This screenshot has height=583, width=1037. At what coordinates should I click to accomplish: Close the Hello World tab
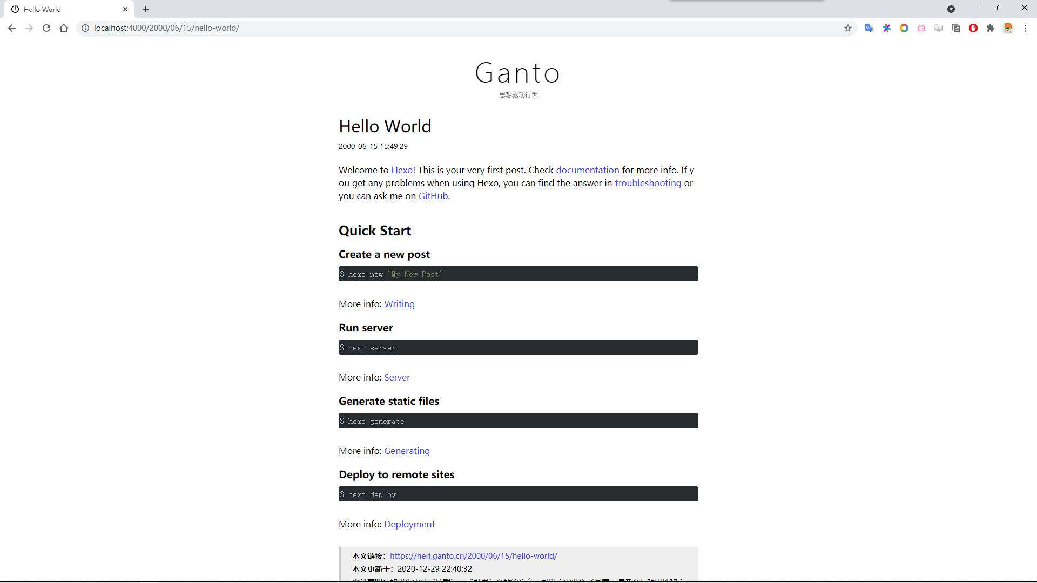click(125, 9)
